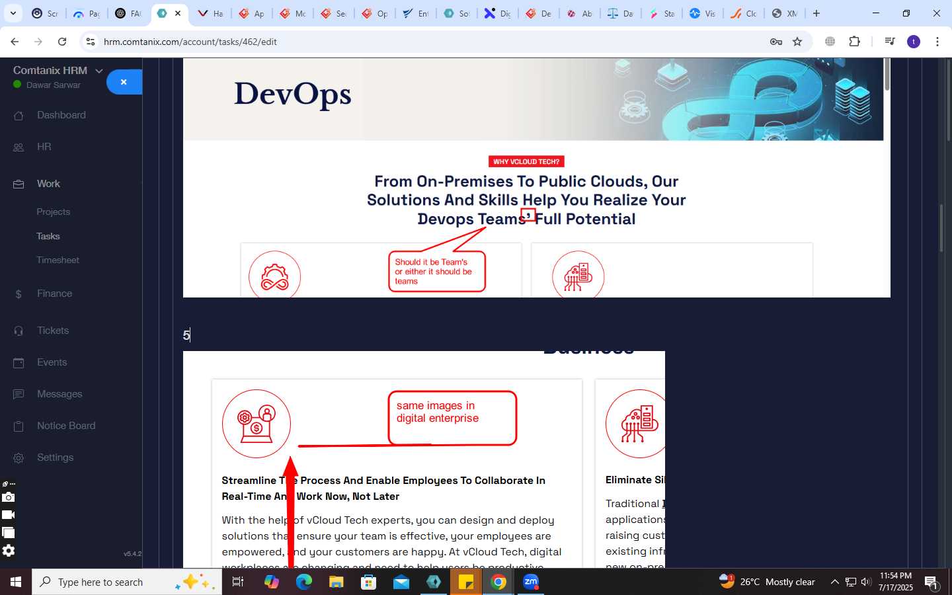
Task: Open the Chrome three-dot menu
Action: [937, 42]
